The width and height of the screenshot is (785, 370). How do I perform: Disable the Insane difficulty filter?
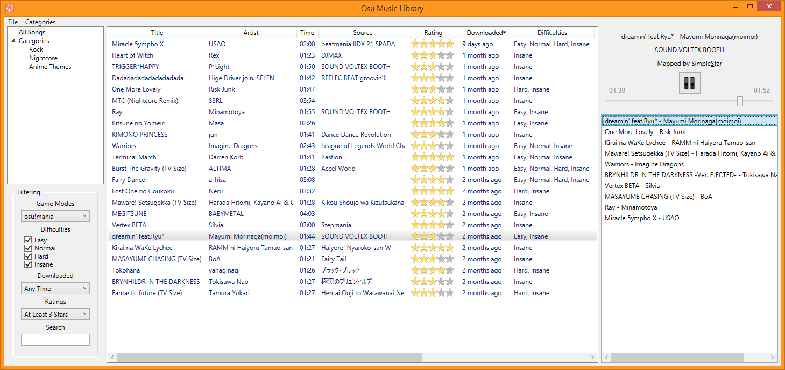pos(28,264)
